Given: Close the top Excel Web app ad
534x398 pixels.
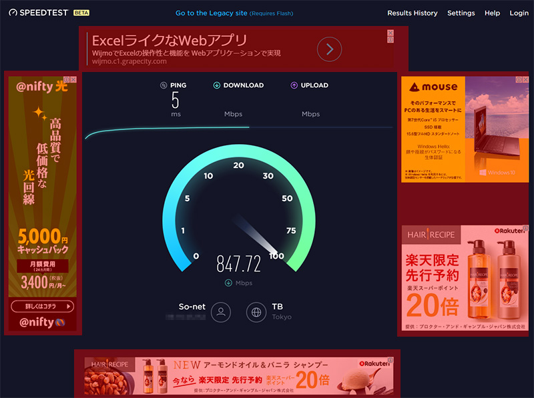Looking at the screenshot, I should click(x=390, y=33).
